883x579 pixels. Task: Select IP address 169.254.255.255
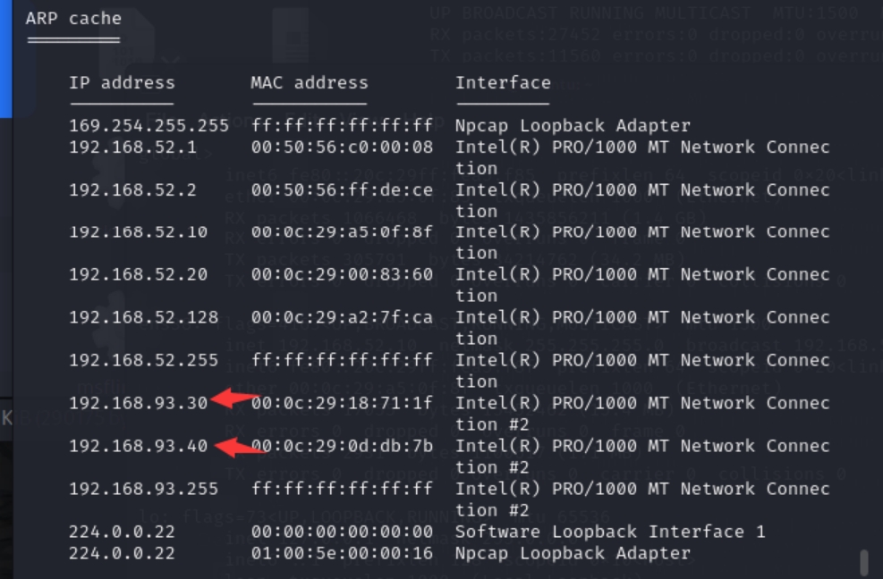[149, 126]
